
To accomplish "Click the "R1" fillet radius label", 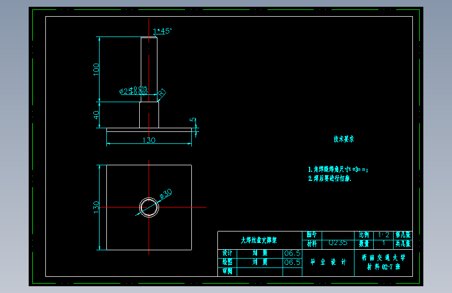I will click(162, 92).
